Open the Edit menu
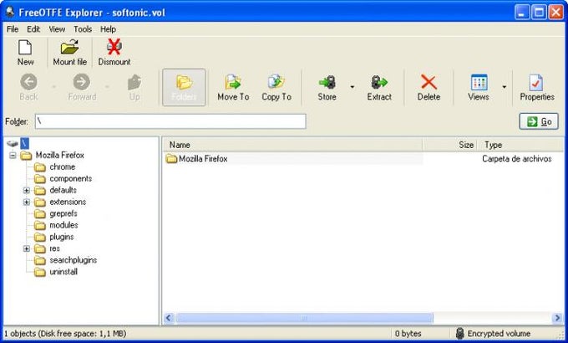The height and width of the screenshot is (343, 568). [33, 29]
